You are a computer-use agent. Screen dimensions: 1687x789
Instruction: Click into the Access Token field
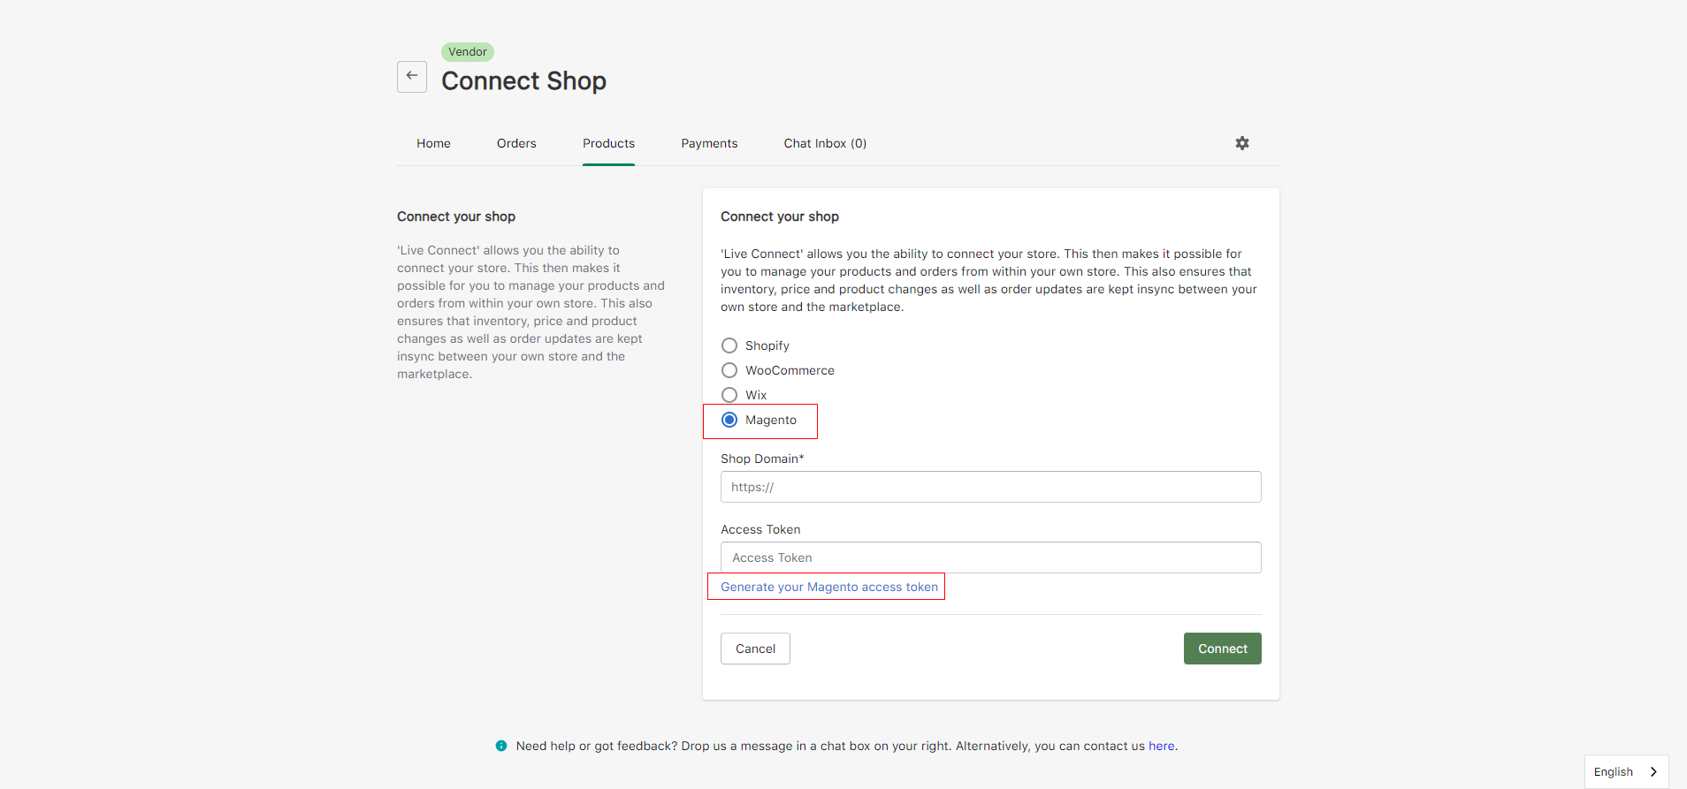coord(991,558)
